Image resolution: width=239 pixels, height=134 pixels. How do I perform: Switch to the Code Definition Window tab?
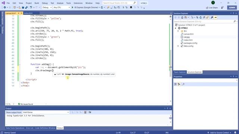click(45, 128)
